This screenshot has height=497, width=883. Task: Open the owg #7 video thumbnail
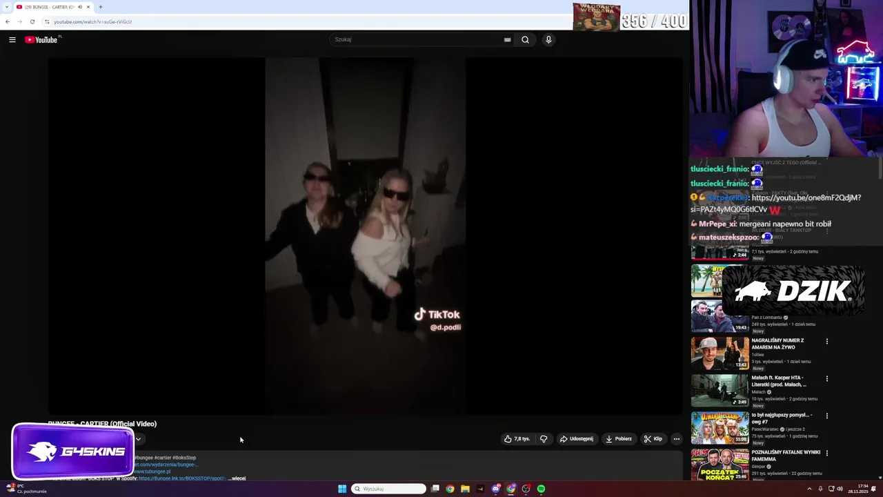(720, 427)
